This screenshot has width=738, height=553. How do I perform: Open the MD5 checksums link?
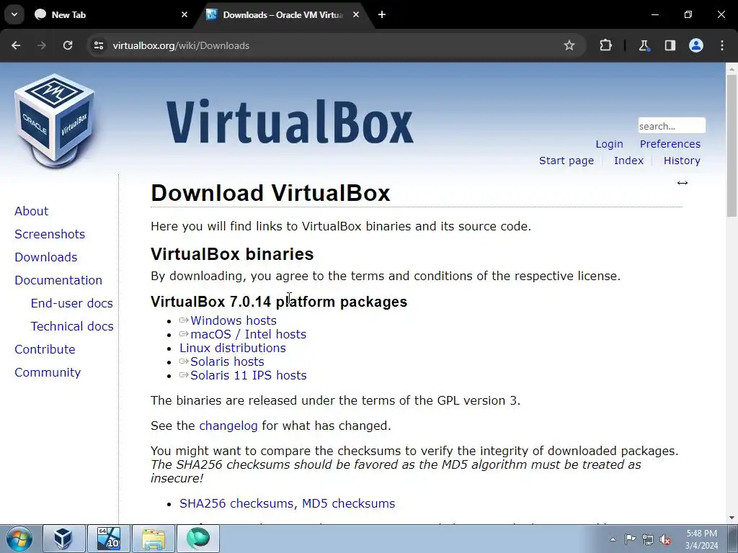click(348, 503)
